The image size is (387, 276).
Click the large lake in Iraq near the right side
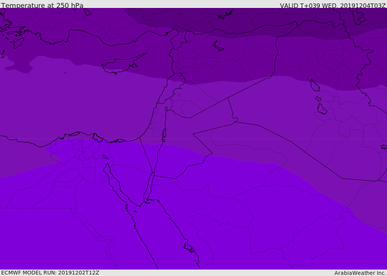click(x=315, y=85)
